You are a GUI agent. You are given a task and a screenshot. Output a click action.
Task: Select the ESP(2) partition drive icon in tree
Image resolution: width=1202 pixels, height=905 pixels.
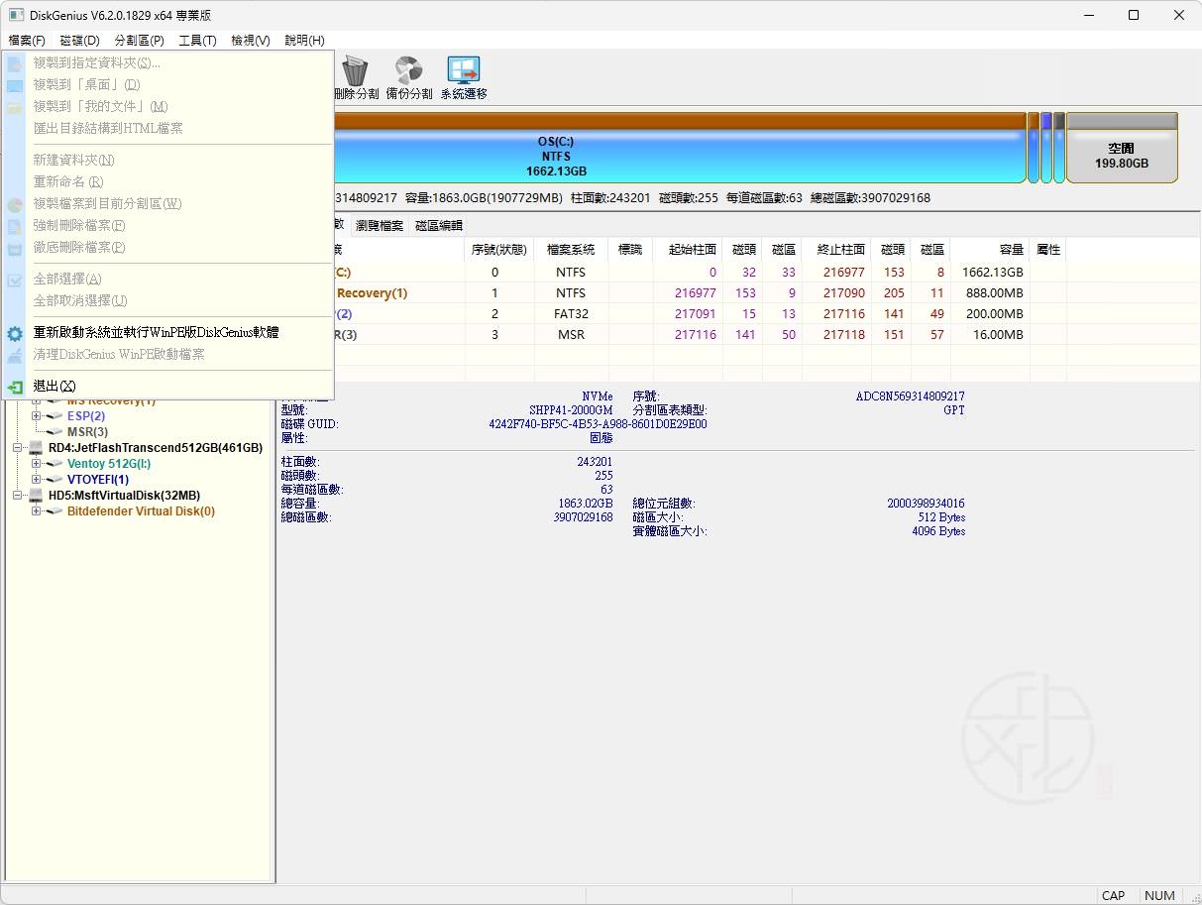(55, 416)
